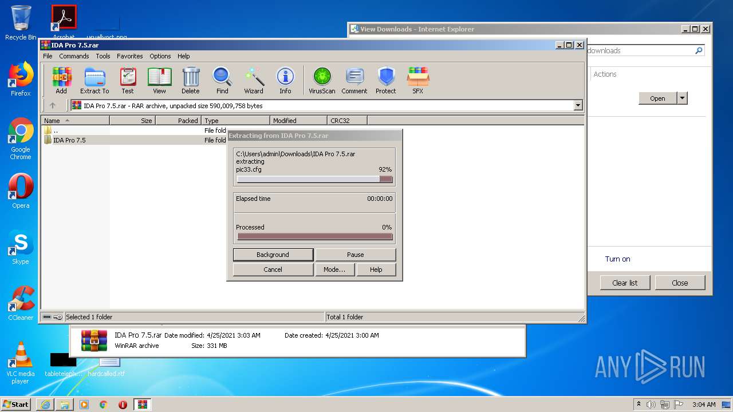This screenshot has height=412, width=733.
Task: Click the Find magnifier icon
Action: click(222, 80)
